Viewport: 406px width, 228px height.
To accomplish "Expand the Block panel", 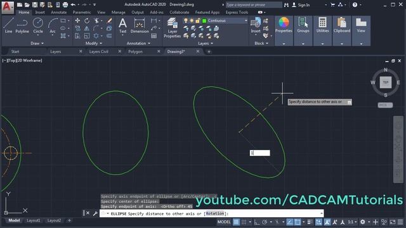I will point(261,44).
